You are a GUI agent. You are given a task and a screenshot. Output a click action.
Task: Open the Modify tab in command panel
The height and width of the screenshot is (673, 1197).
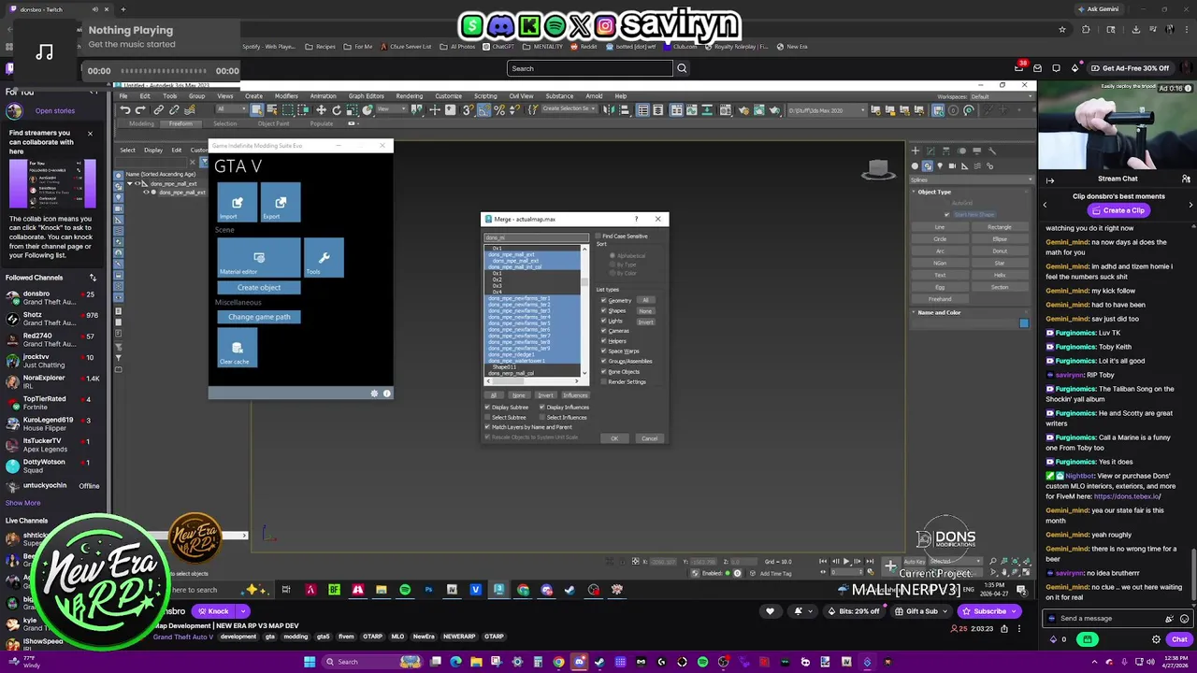[x=930, y=150]
